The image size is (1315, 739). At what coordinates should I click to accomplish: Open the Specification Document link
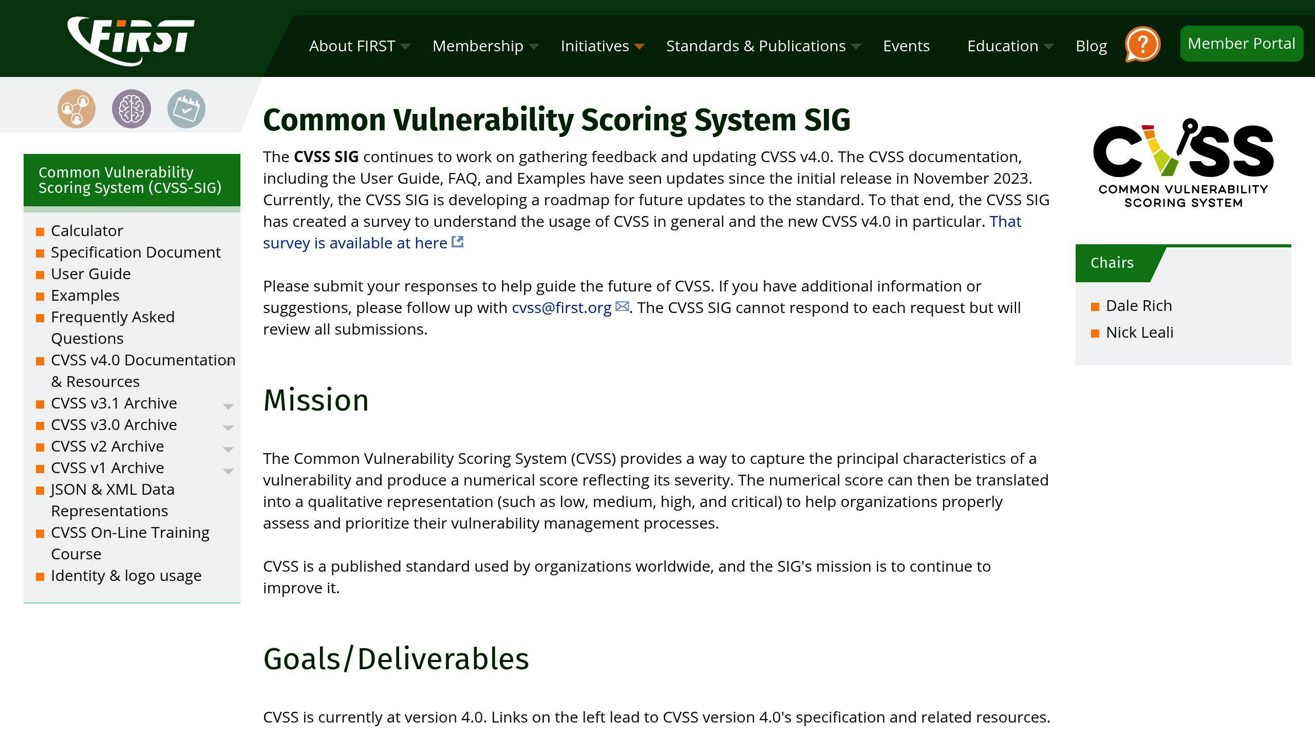coord(136,252)
